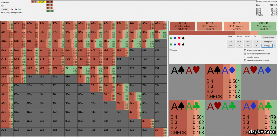Click the green club icon in the top suit row
The width and height of the screenshot is (278, 137).
click(x=171, y=38)
